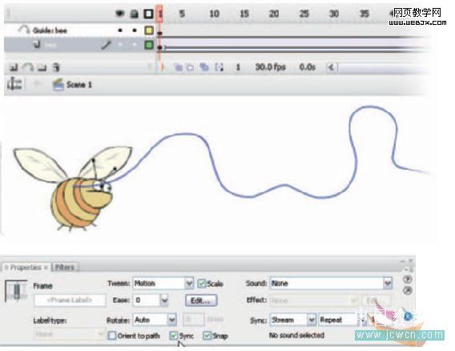Click the guide icon on Guide: bee layer
This screenshot has height=351, width=455.
[x=23, y=30]
